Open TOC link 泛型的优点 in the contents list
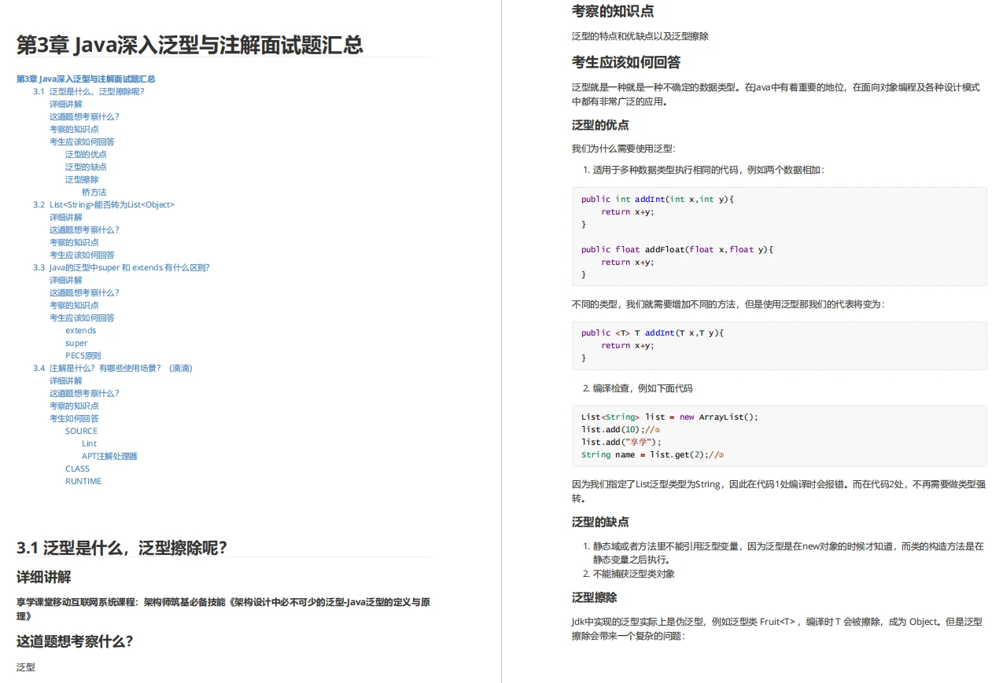992x683 pixels. pyautogui.click(x=86, y=154)
